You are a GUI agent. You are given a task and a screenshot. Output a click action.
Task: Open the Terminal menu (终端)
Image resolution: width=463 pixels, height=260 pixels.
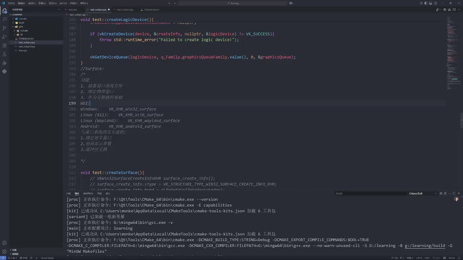[74, 3]
